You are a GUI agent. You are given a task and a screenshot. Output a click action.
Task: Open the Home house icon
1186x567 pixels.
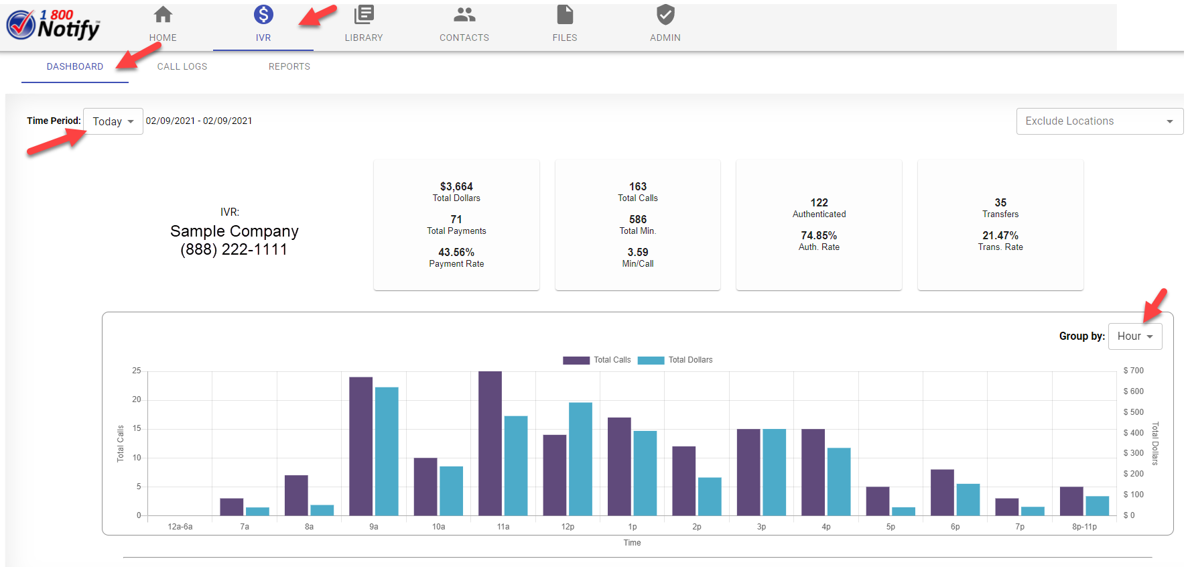[x=163, y=15]
